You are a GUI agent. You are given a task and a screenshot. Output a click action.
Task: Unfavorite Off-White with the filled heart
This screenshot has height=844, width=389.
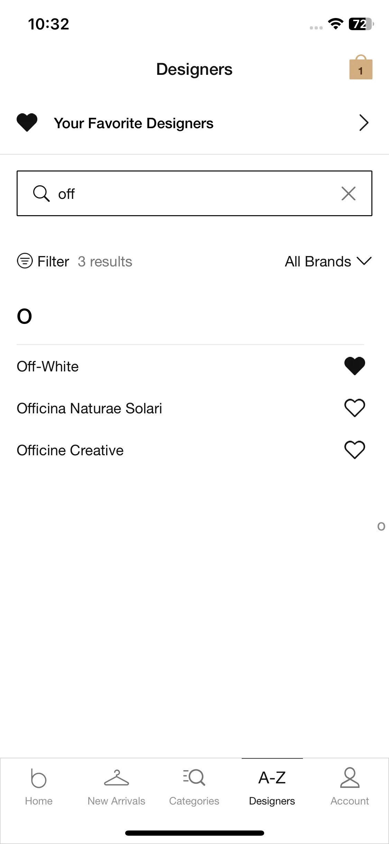pyautogui.click(x=355, y=366)
